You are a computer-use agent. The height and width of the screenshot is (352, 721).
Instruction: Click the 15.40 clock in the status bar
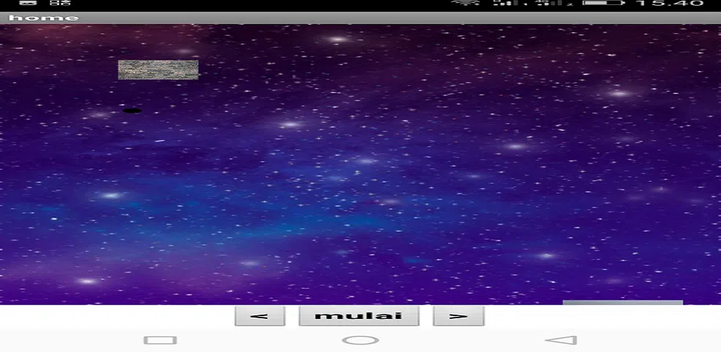670,3
